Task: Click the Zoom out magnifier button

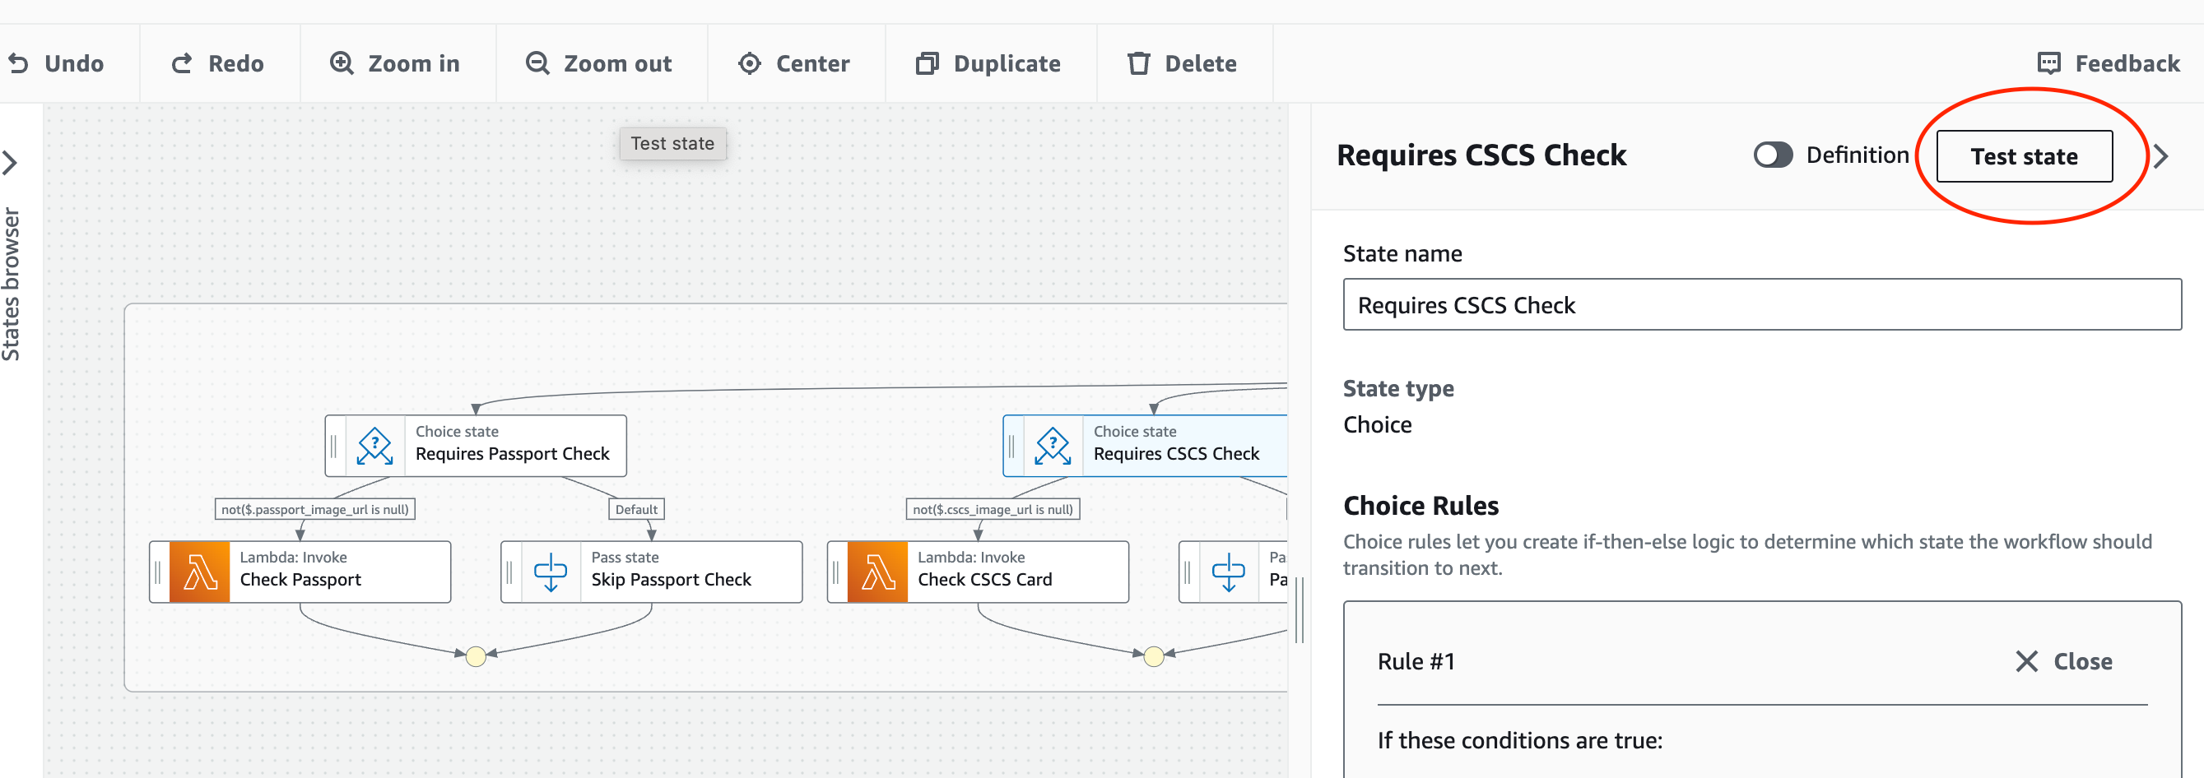Action: pyautogui.click(x=598, y=63)
